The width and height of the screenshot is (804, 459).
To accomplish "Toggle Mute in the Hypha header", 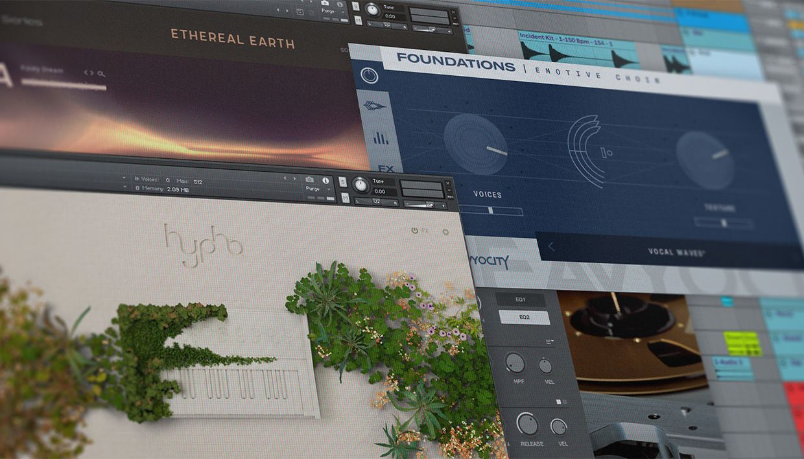I will click(346, 198).
